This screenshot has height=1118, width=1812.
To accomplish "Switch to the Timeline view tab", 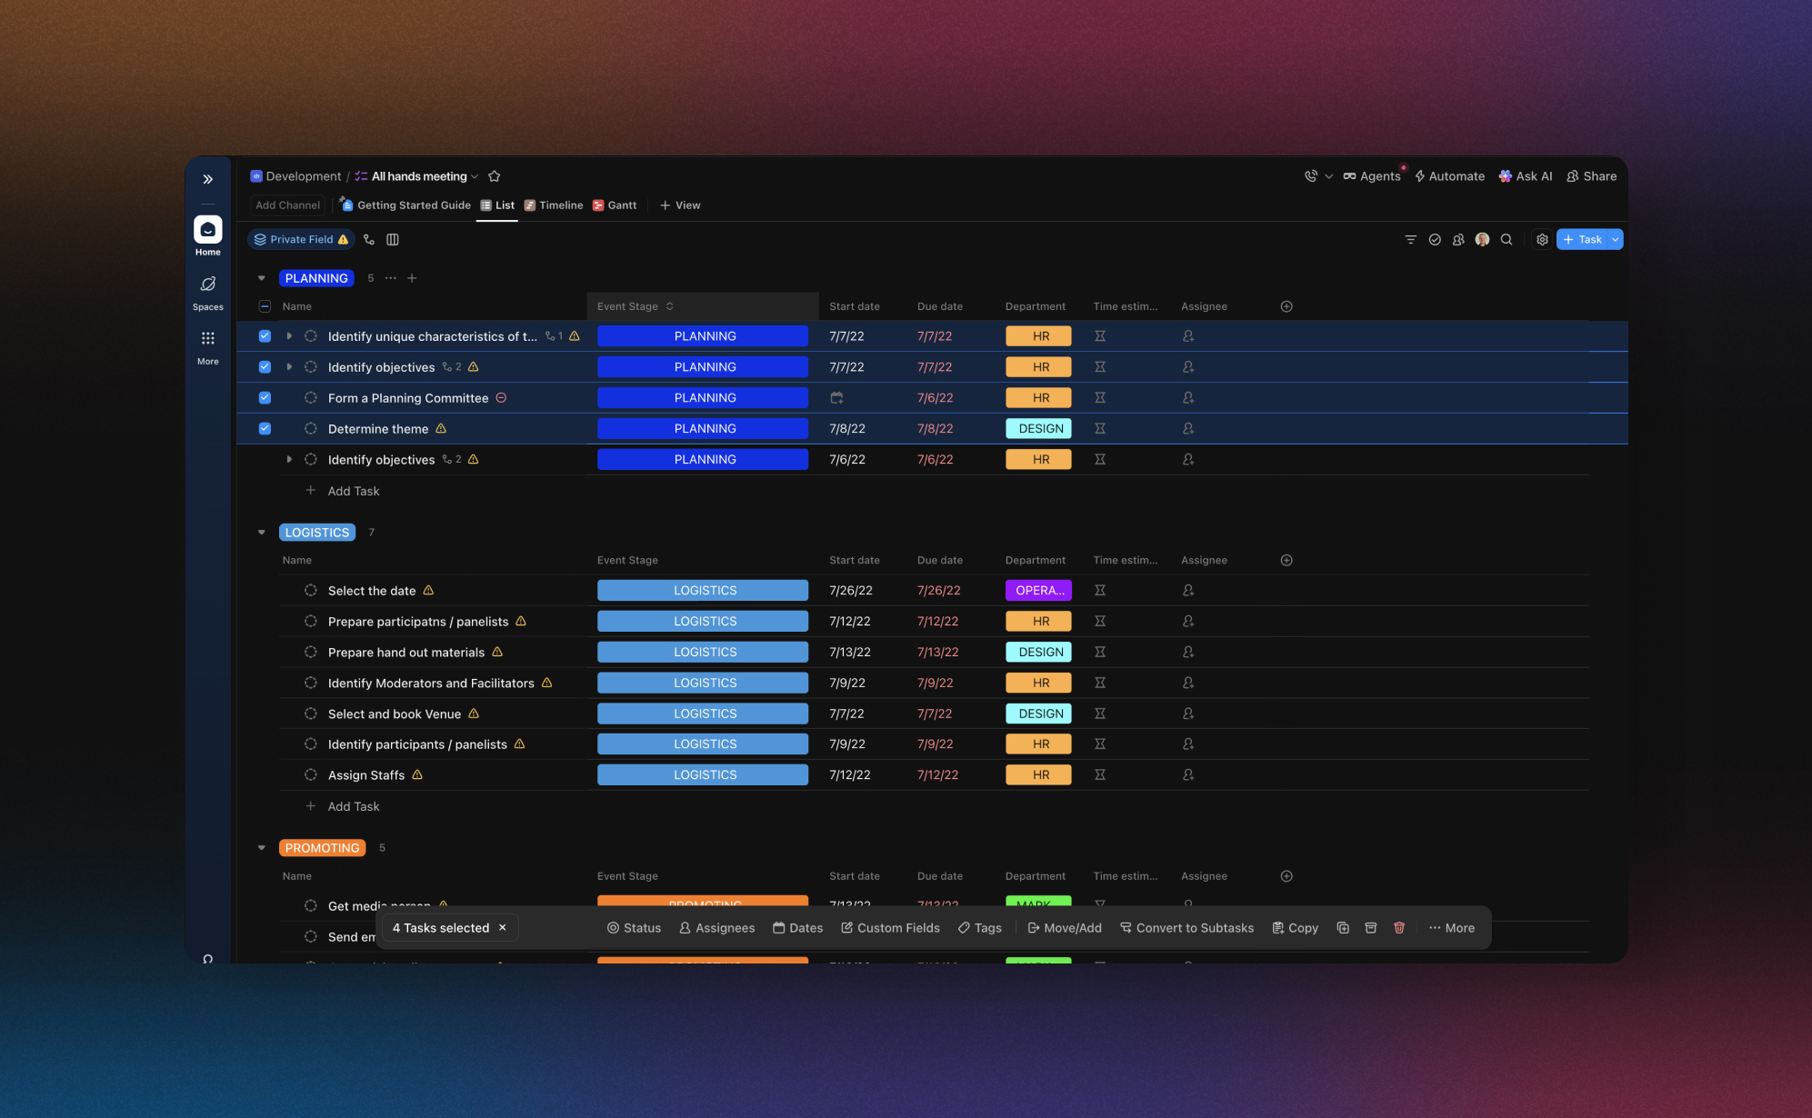I will 554,205.
